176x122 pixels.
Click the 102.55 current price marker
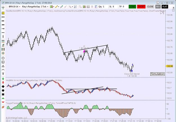point(170,66)
